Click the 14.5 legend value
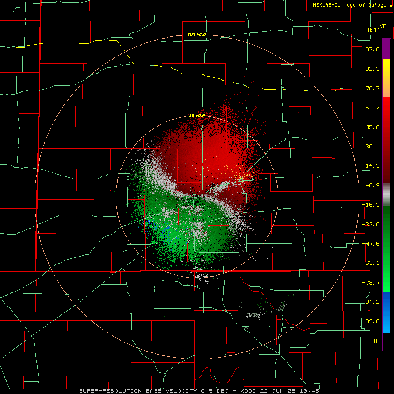This screenshot has width=394, height=394. [373, 166]
